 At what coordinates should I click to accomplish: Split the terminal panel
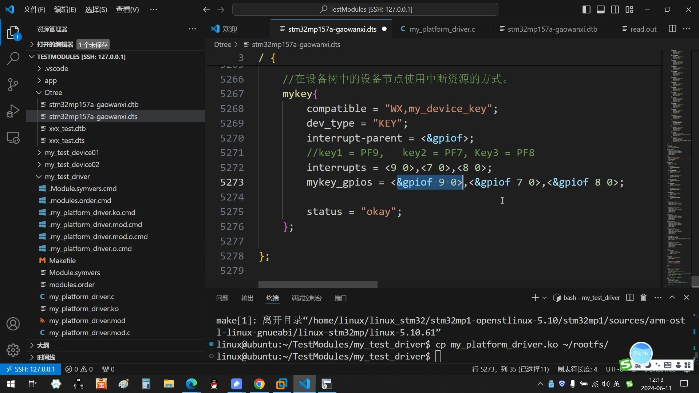pos(630,298)
